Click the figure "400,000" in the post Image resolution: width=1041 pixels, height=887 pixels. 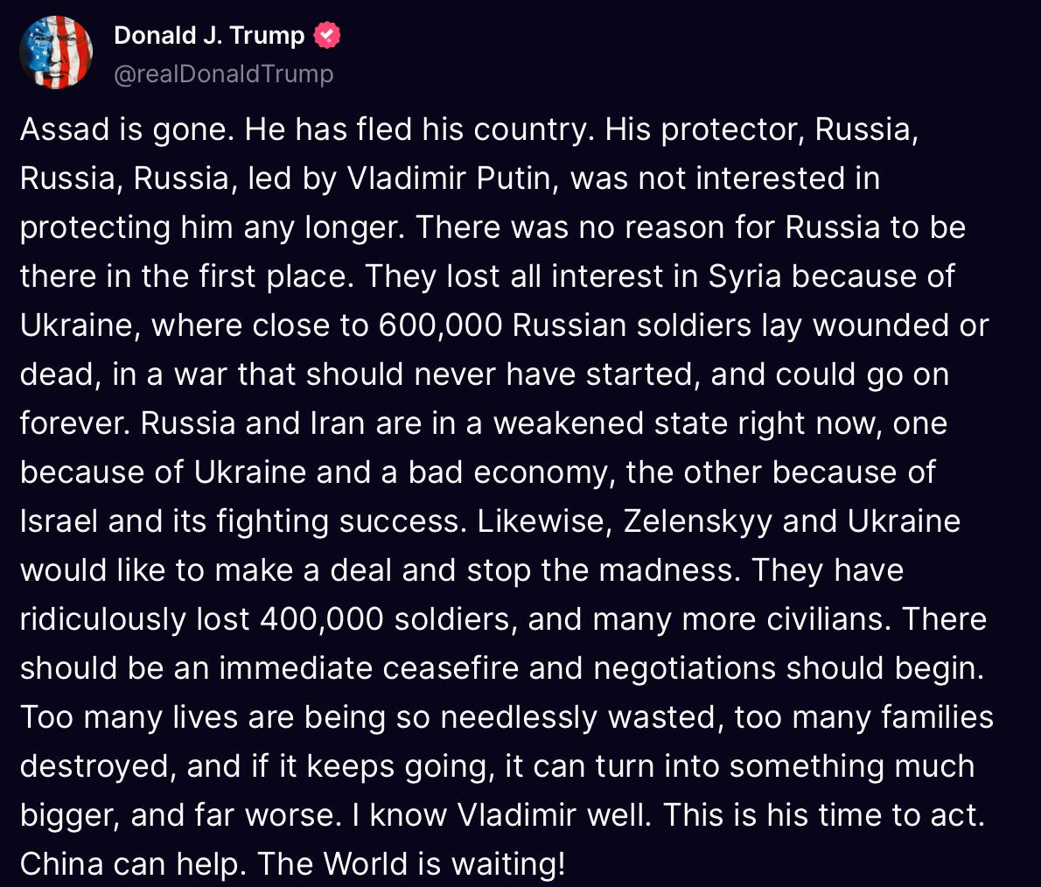(x=322, y=619)
